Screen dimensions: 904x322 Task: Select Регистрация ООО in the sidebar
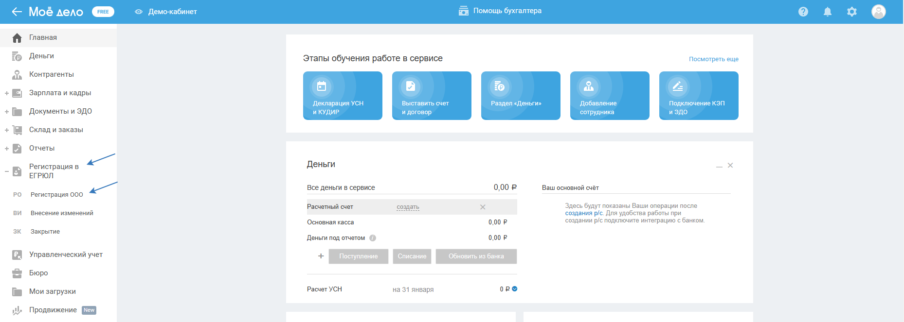click(x=56, y=195)
